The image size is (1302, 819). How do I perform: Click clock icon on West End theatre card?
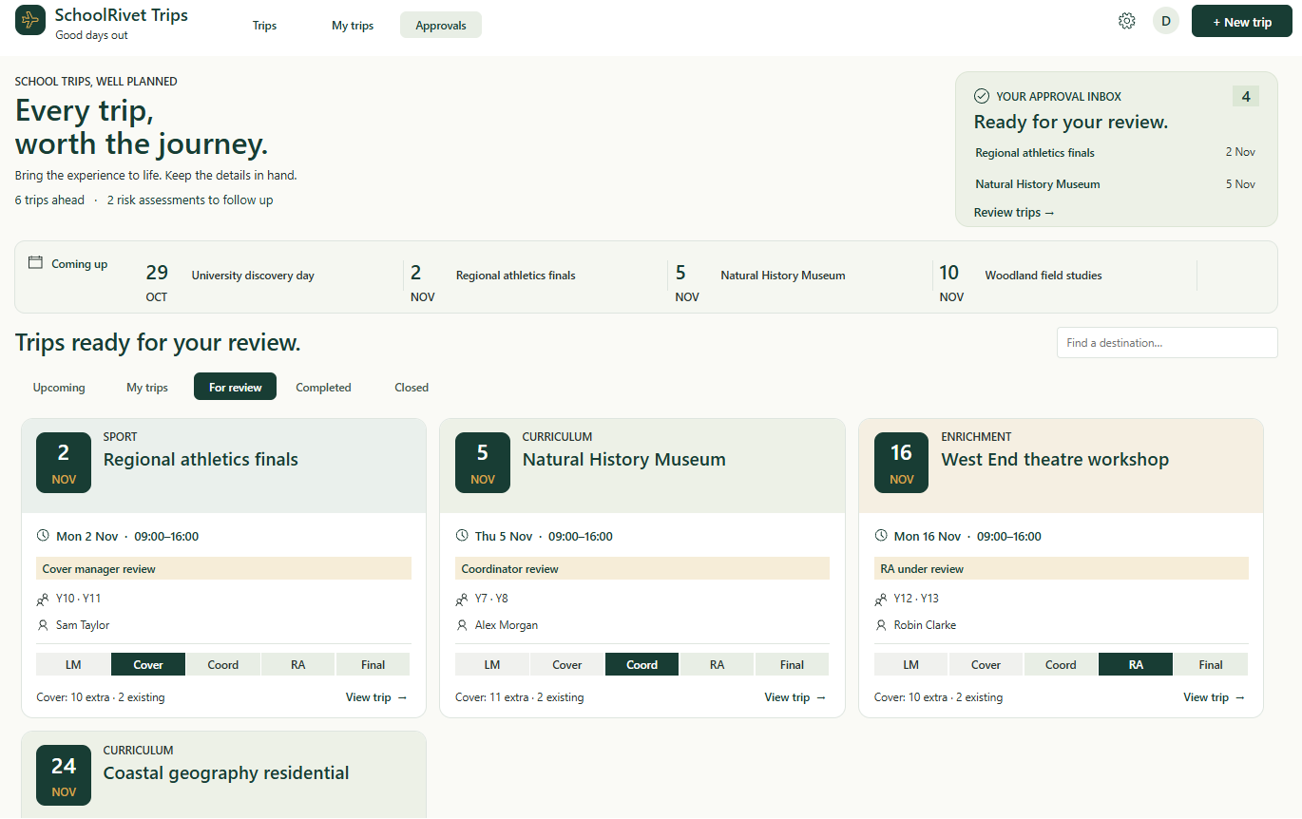(x=881, y=536)
